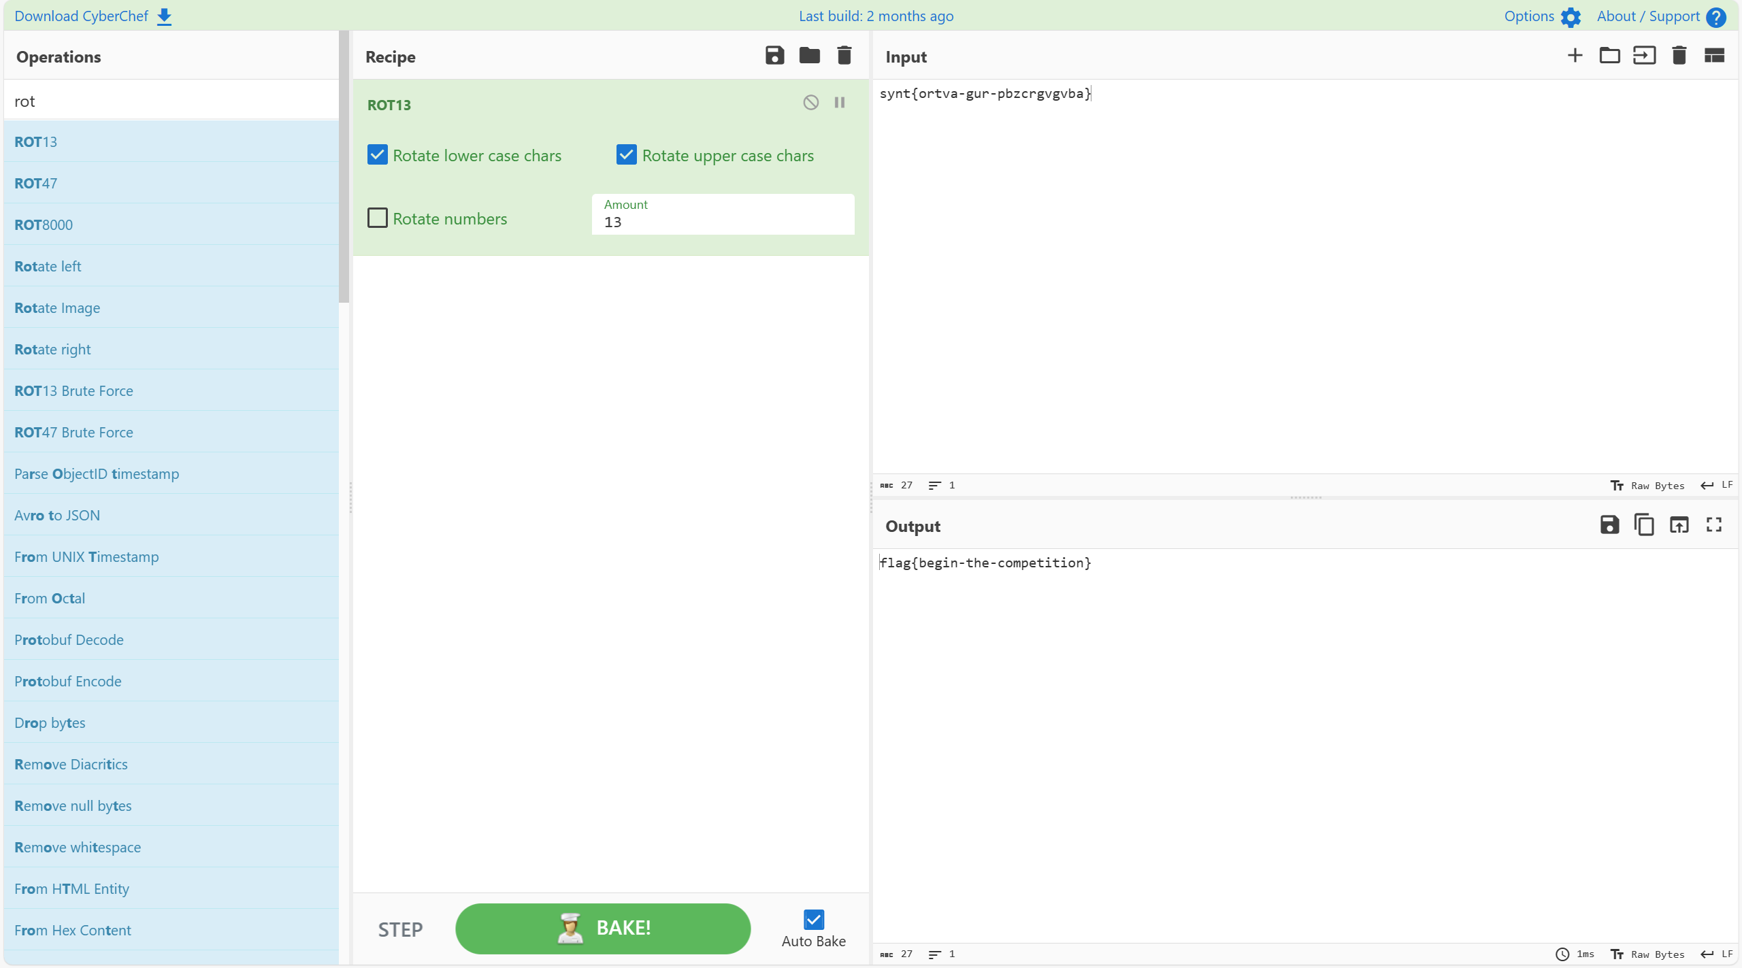Image resolution: width=1742 pixels, height=968 pixels.
Task: Maximise the output pane
Action: (x=1714, y=525)
